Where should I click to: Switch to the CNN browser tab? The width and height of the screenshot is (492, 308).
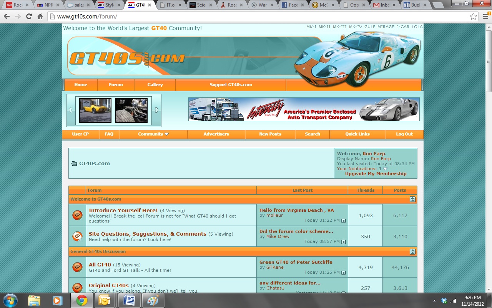[x=17, y=5]
